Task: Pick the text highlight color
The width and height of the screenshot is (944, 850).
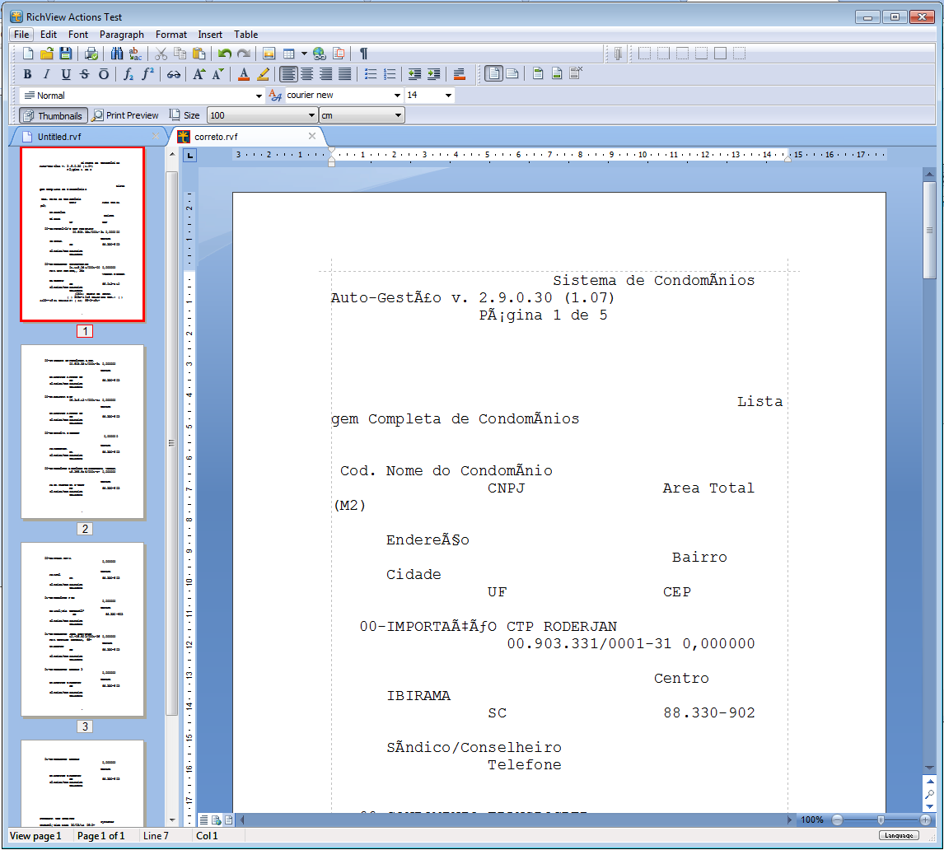Action: pyautogui.click(x=263, y=74)
